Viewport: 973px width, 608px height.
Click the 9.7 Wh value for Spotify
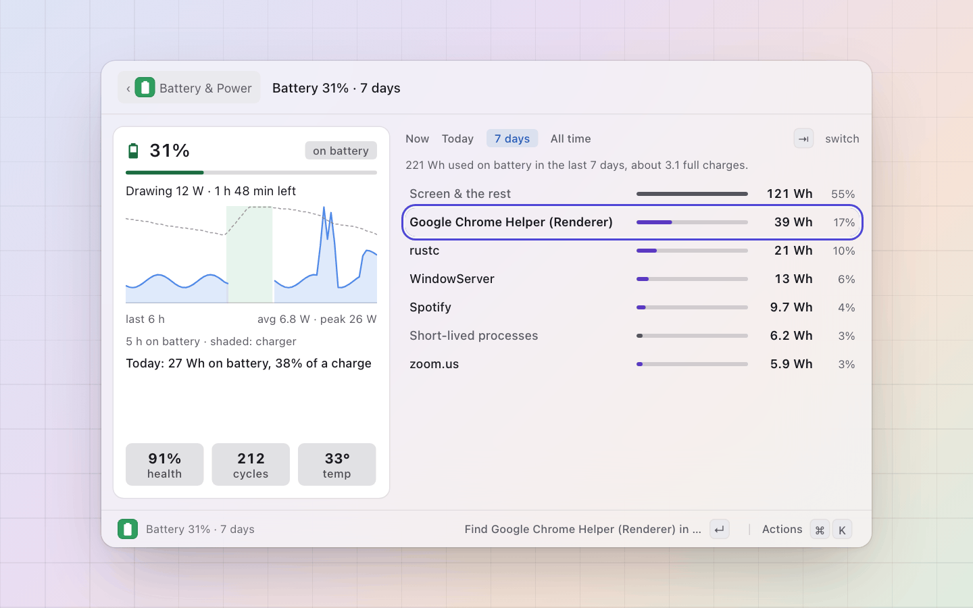pyautogui.click(x=791, y=307)
